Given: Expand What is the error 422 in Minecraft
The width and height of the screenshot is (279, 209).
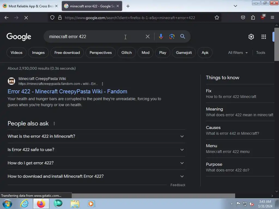Looking at the screenshot, I should click(x=96, y=136).
